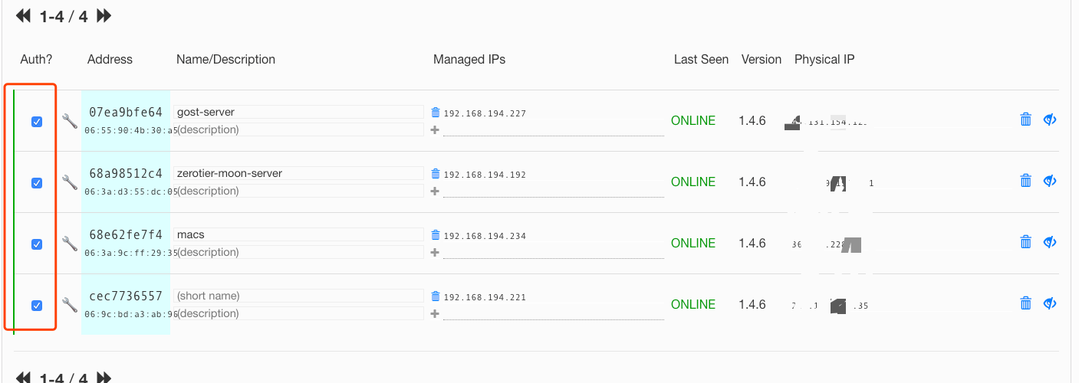Click description field under zerotier-moon-server

pos(298,191)
